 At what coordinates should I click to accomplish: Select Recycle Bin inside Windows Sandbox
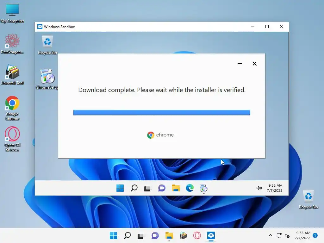tap(47, 45)
